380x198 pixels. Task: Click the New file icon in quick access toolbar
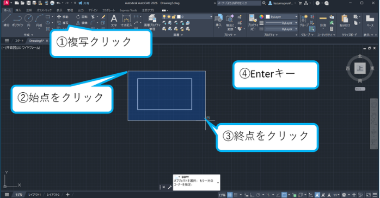coord(16,3)
